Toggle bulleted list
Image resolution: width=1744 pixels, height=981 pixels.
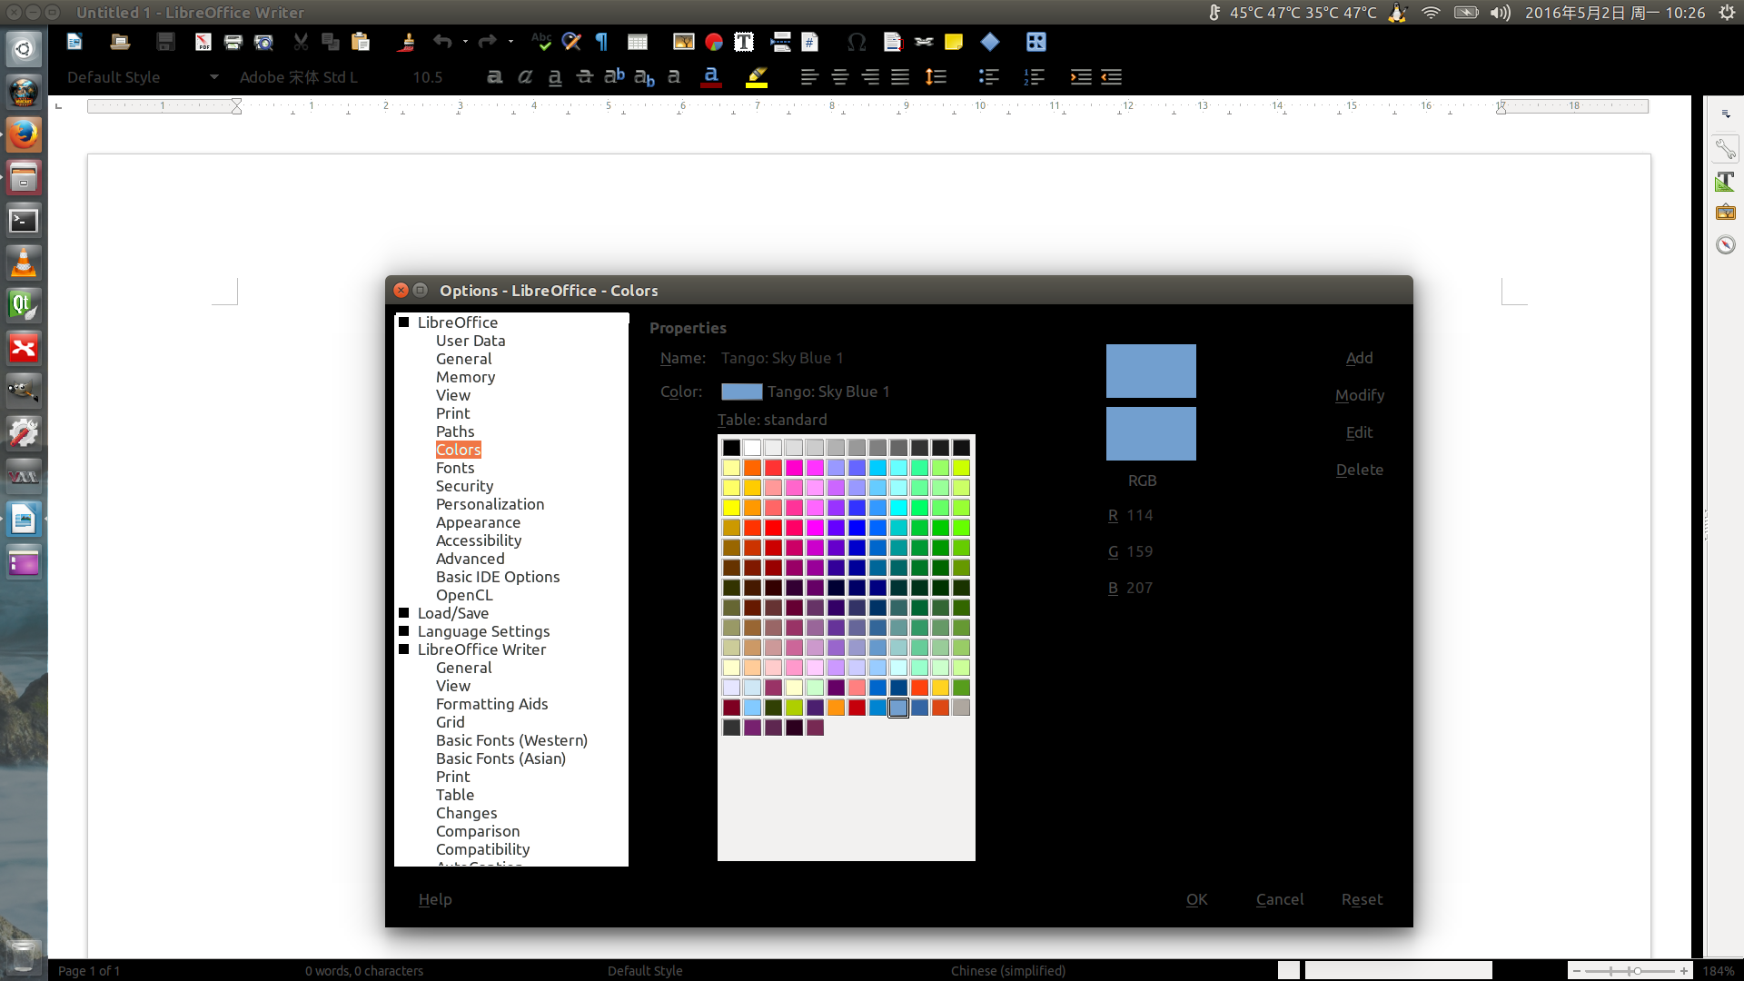pos(989,77)
